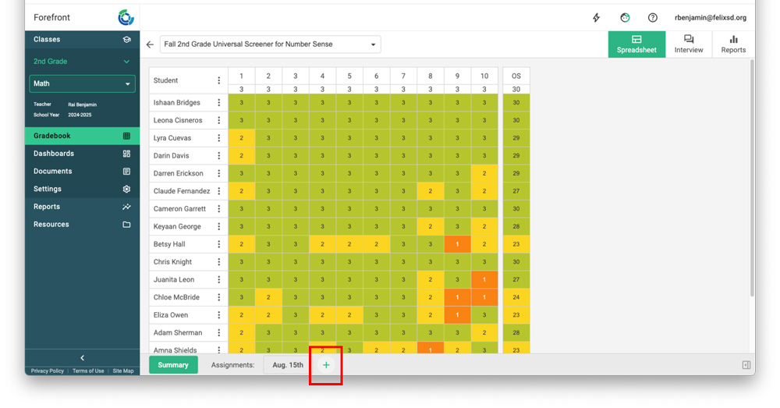Open the help question mark icon
Screen dimensions: 780x408
(653, 18)
